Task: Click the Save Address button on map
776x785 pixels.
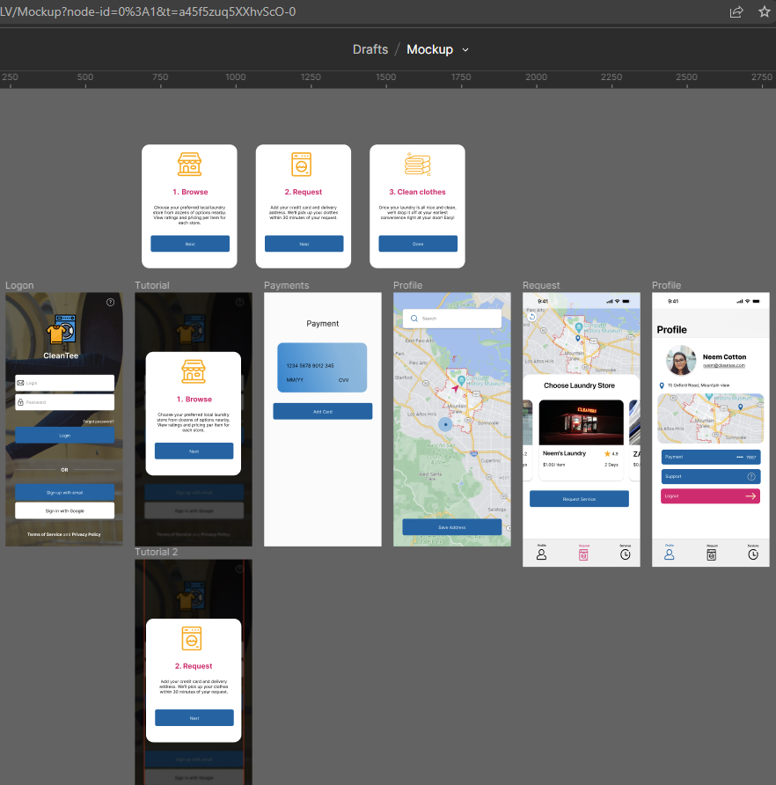Action: [x=451, y=527]
